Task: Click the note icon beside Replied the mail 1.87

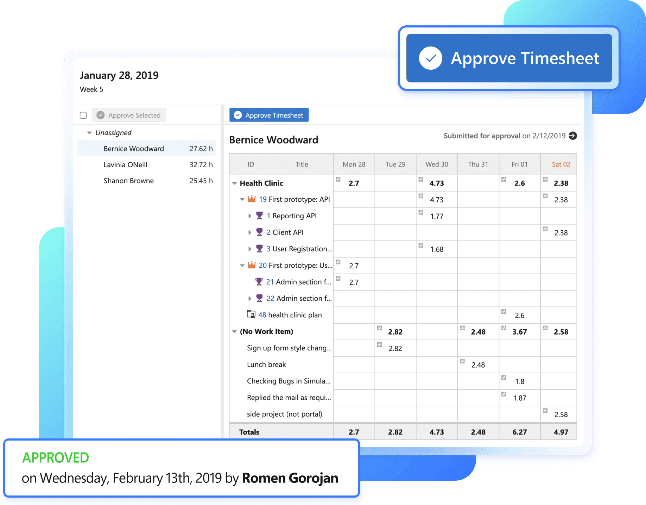Action: (x=504, y=394)
